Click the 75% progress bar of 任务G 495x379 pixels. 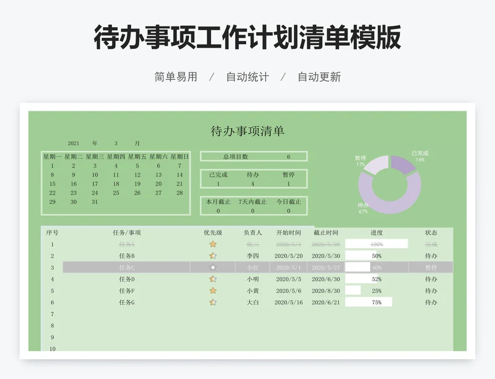pyautogui.click(x=368, y=302)
